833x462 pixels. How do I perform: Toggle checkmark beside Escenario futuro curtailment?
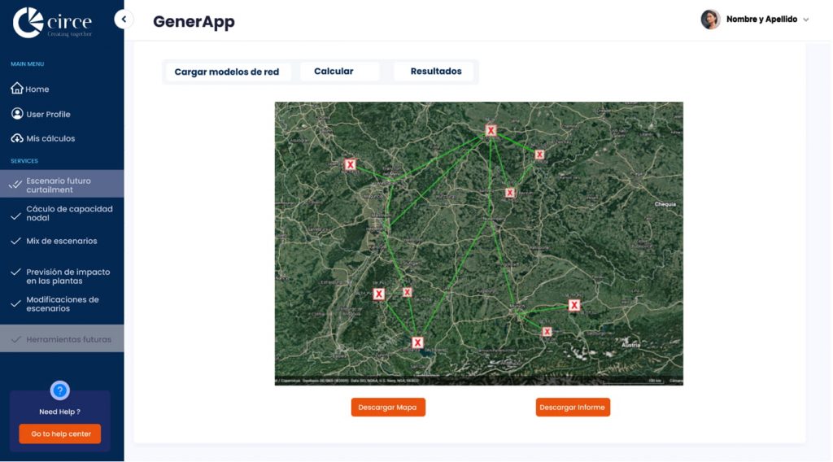pyautogui.click(x=15, y=185)
